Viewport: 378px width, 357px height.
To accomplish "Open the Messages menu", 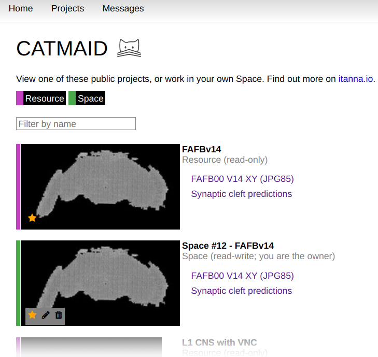I will click(x=123, y=9).
